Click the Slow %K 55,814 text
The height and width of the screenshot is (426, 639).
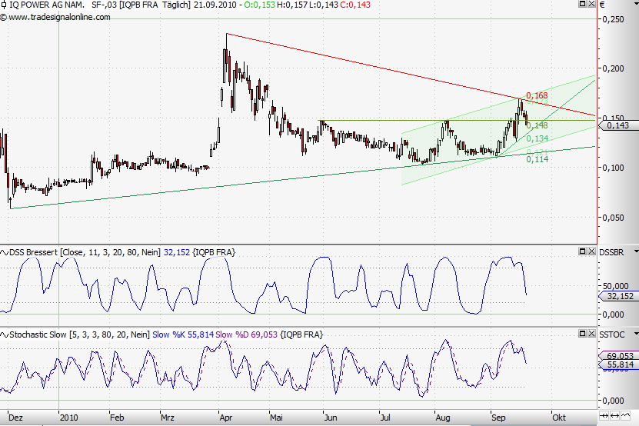pos(183,334)
